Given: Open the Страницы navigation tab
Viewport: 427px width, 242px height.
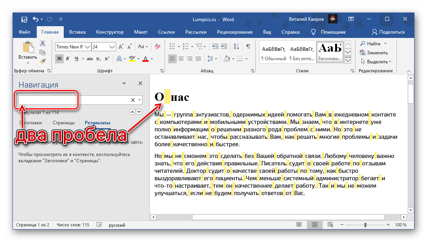Looking at the screenshot, I should click(64, 123).
